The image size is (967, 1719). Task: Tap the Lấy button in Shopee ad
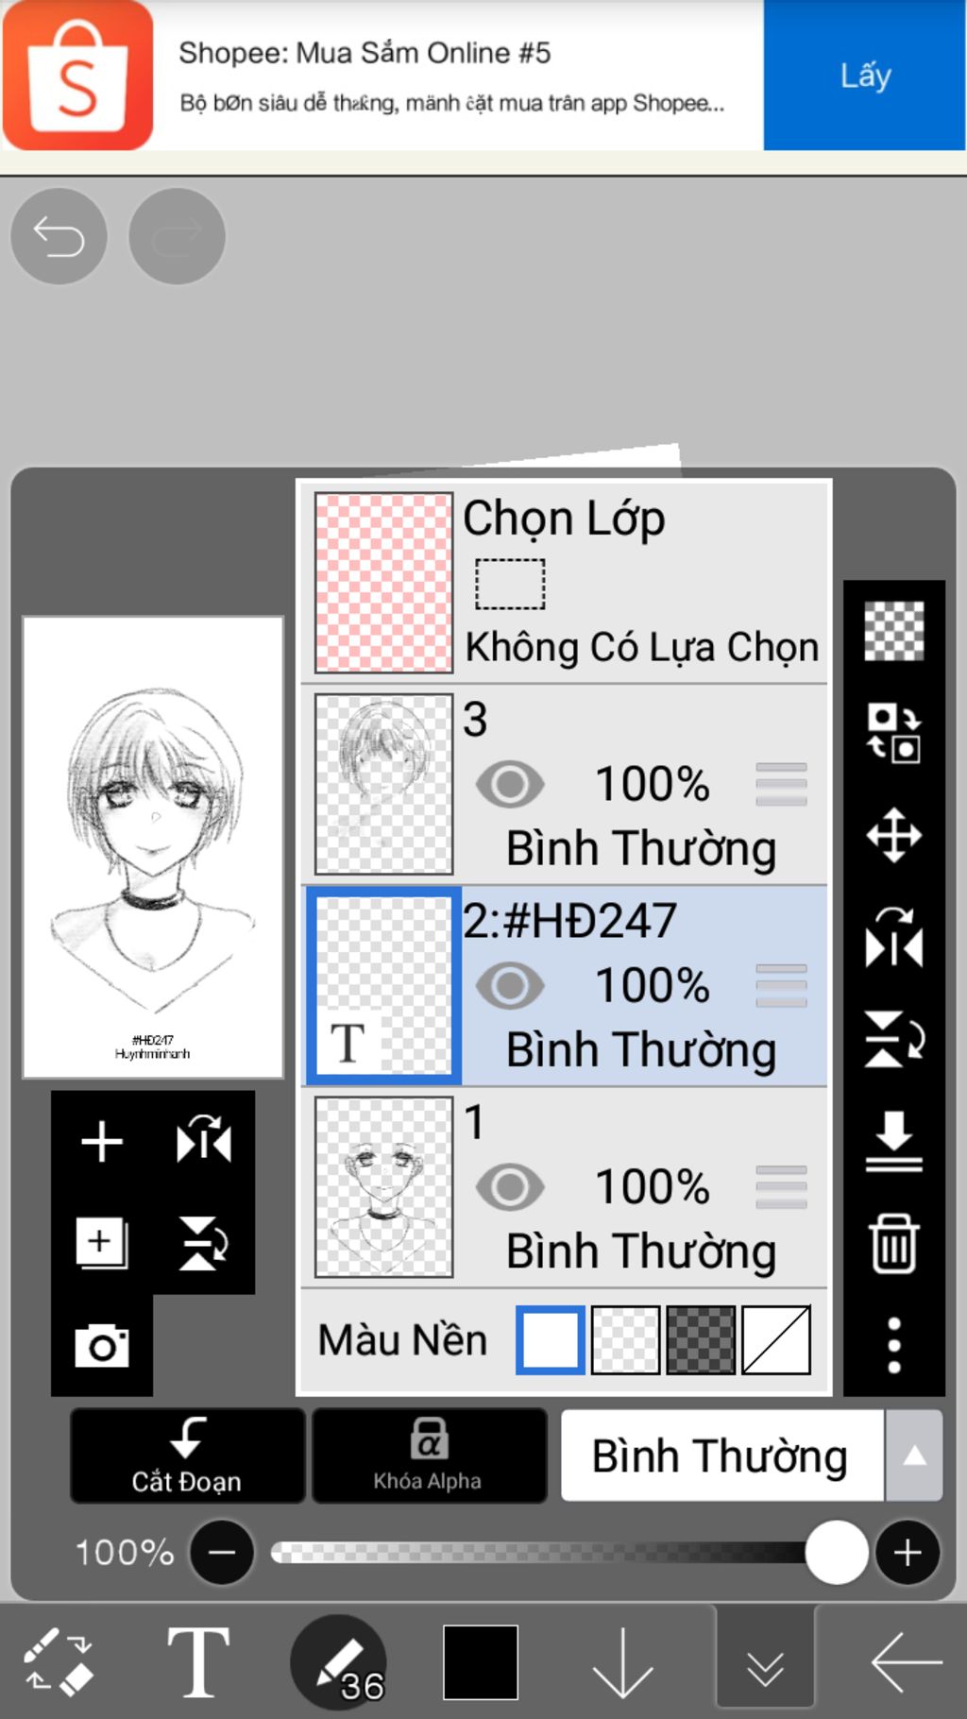coord(864,76)
